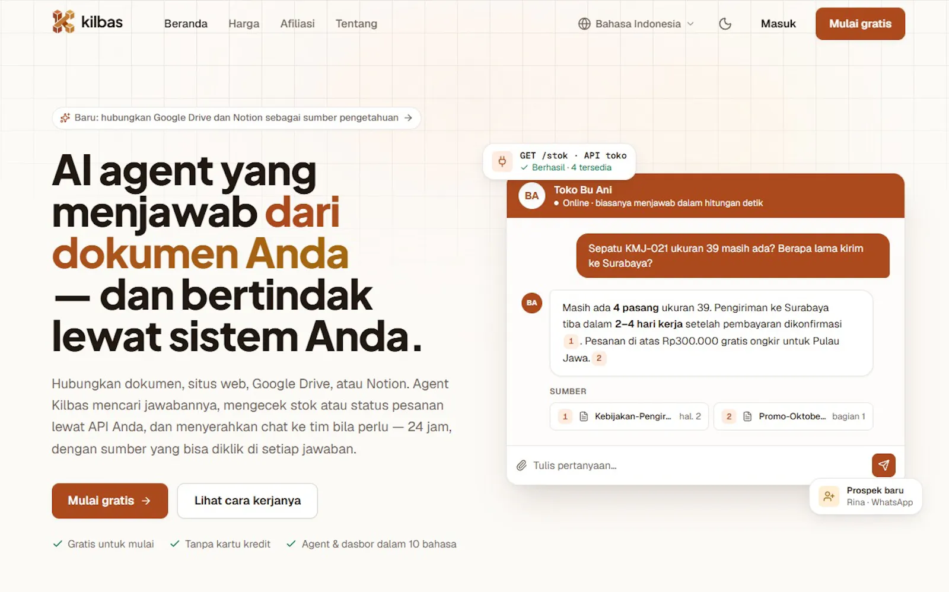Click the globe language icon
This screenshot has height=592, width=949.
(x=584, y=24)
